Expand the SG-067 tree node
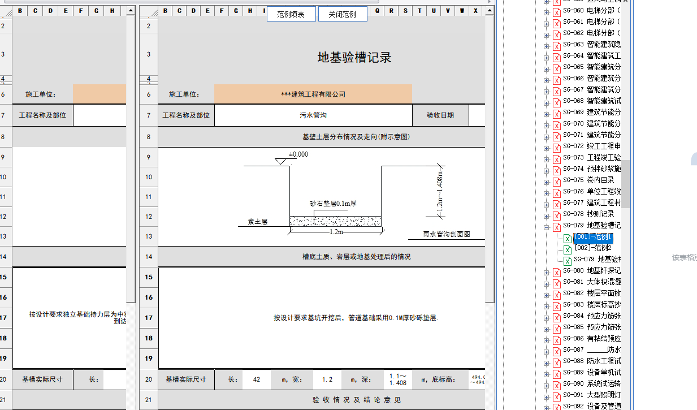Image resolution: width=697 pixels, height=410 pixels. 546,91
